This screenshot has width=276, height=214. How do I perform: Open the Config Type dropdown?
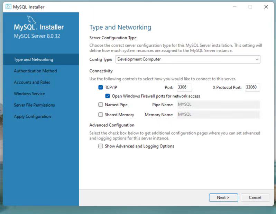click(188, 59)
